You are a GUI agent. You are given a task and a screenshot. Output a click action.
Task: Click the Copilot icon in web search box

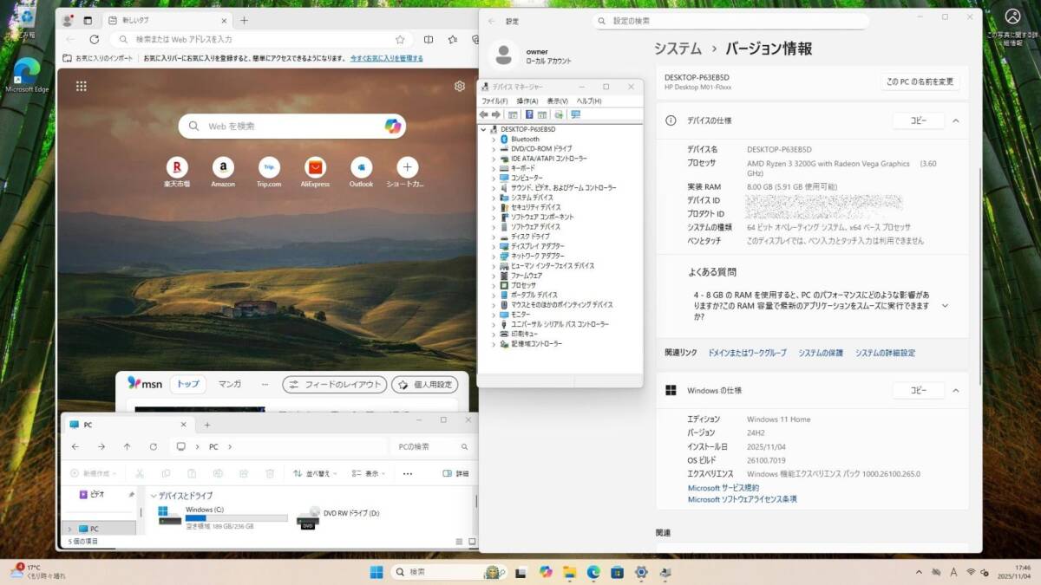(x=393, y=127)
